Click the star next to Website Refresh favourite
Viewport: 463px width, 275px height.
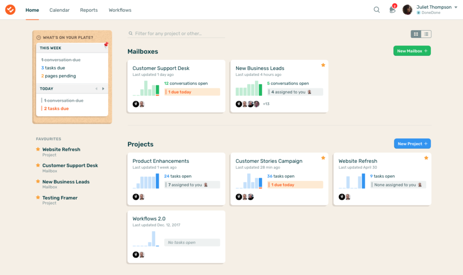[38, 149]
